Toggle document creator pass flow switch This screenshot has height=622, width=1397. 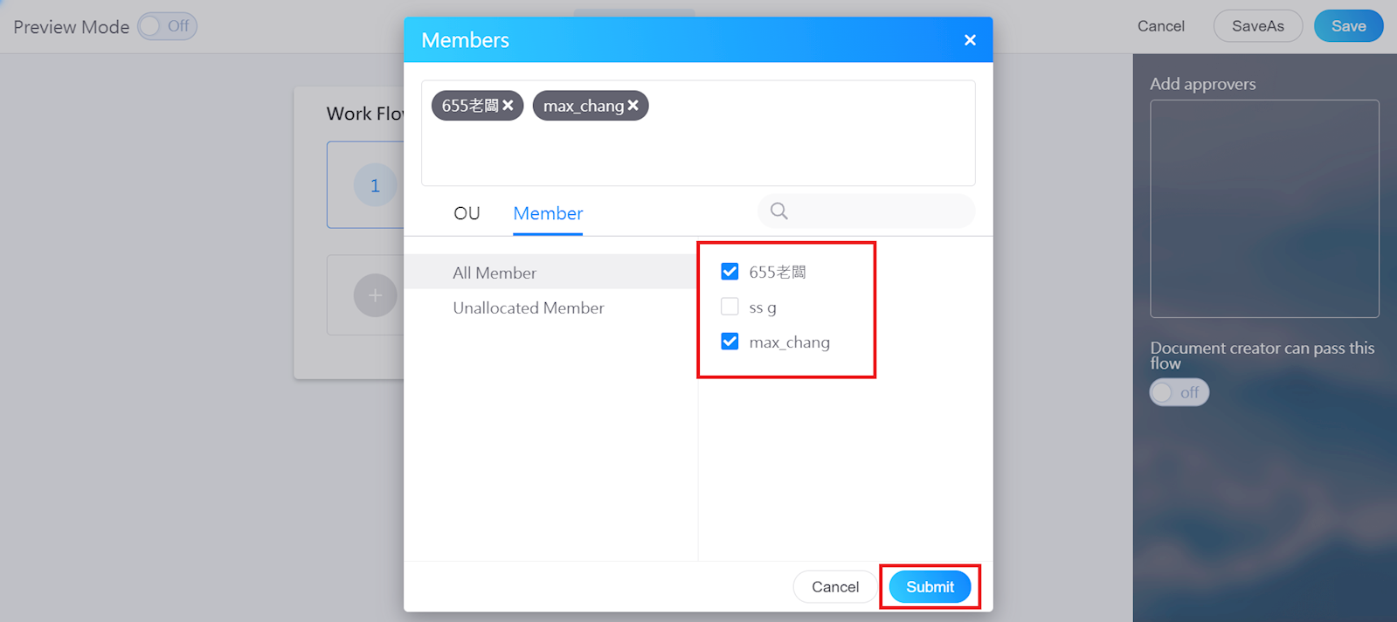(x=1179, y=392)
